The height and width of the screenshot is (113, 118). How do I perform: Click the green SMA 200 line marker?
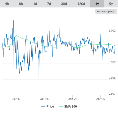61,107
